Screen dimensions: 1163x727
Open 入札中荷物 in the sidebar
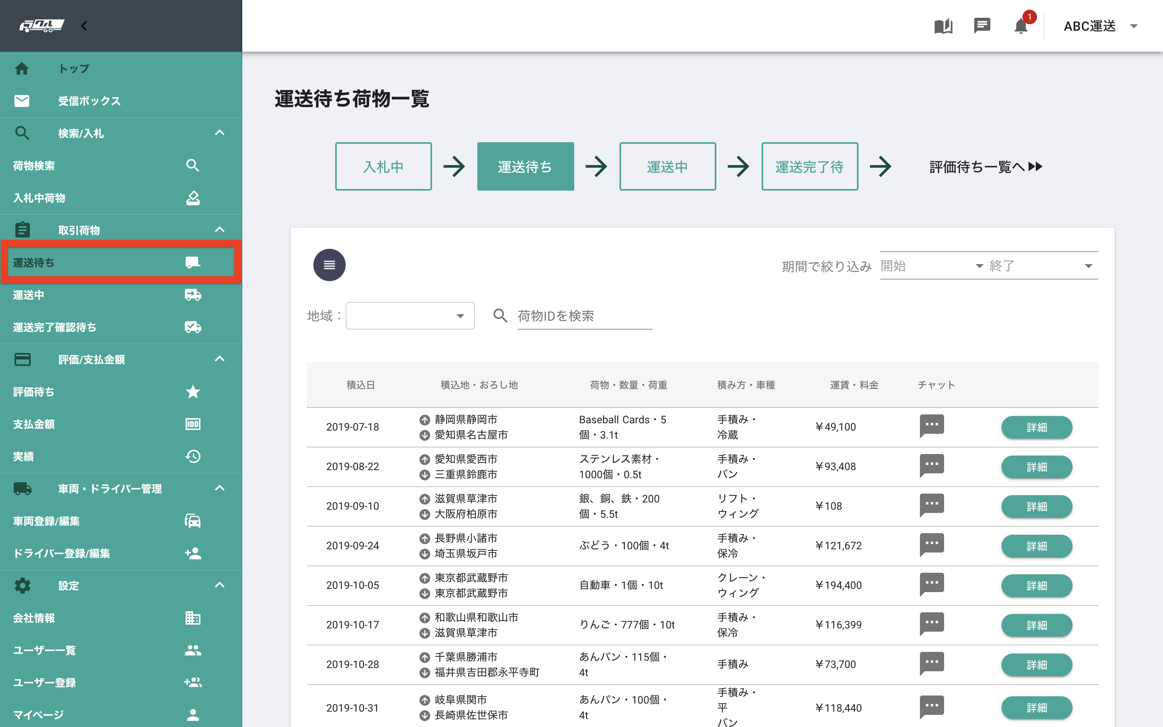[x=121, y=198]
